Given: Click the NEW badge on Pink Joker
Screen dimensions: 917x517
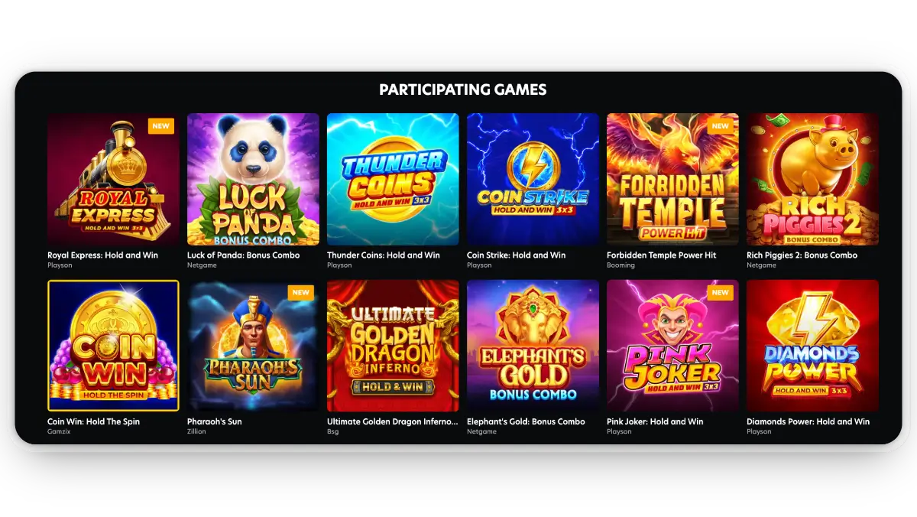Looking at the screenshot, I should pyautogui.click(x=720, y=293).
